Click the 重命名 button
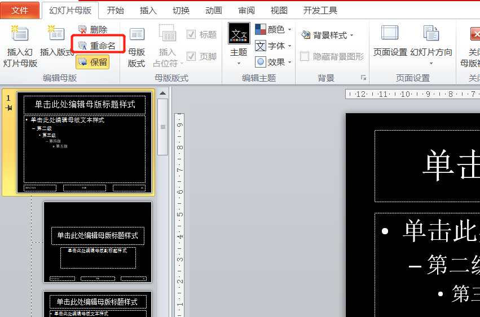Image resolution: width=480 pixels, height=317 pixels. [x=97, y=46]
